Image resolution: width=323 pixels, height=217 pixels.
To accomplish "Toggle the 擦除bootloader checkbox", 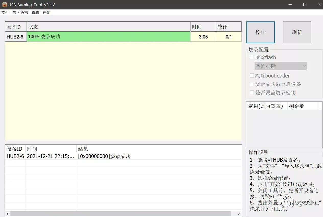I will tap(252, 76).
